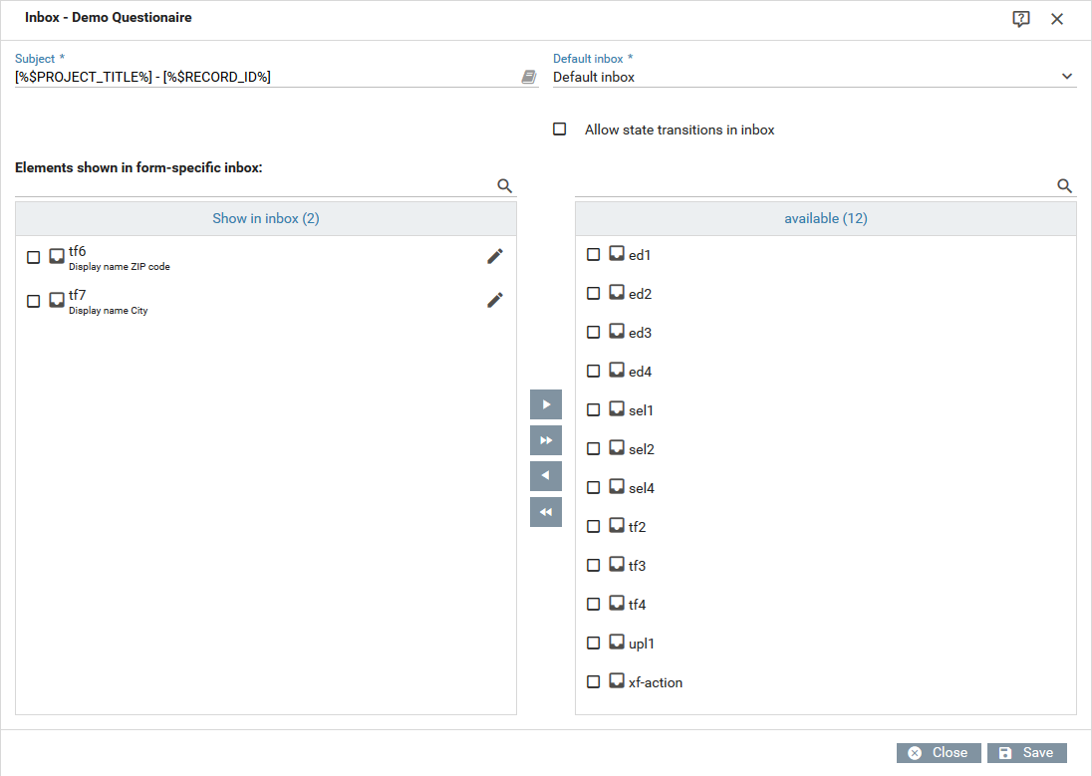Click the Show in inbox (2) header
The image size is (1092, 776).
coord(266,218)
